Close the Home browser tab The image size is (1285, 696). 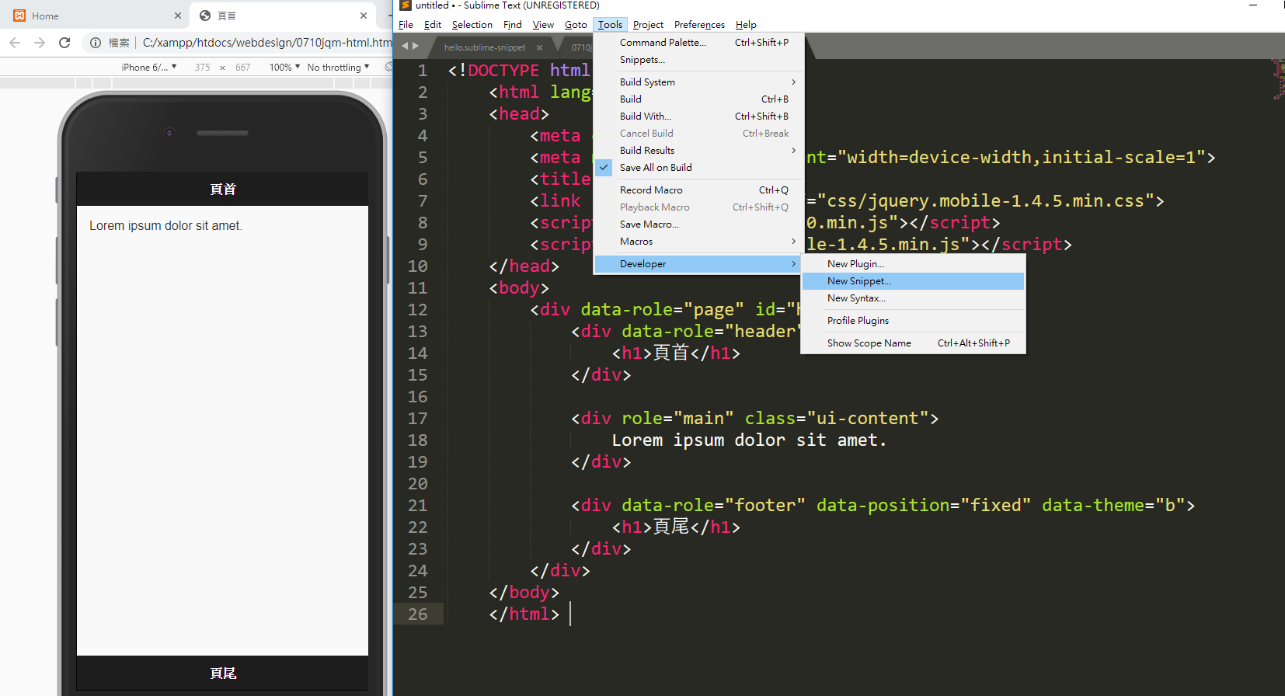177,16
